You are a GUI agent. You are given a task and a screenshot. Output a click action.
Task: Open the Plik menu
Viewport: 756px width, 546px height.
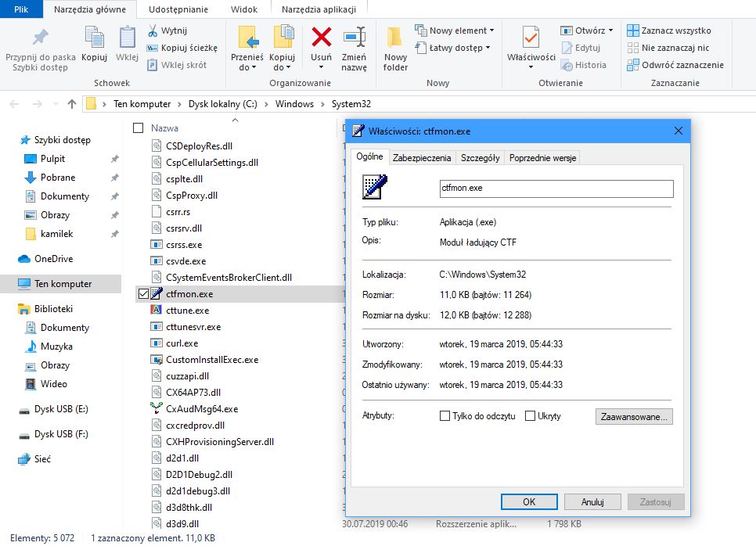point(21,9)
